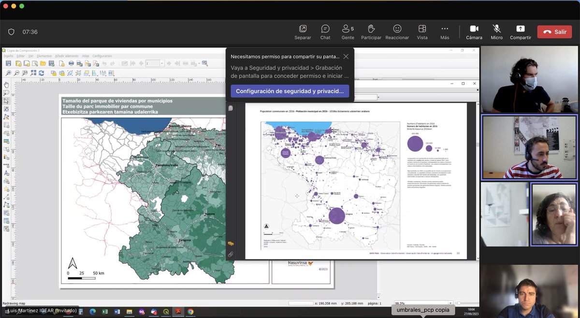This screenshot has width=580, height=318.
Task: Activate the Select/Move Item tool
Action: 6,101
